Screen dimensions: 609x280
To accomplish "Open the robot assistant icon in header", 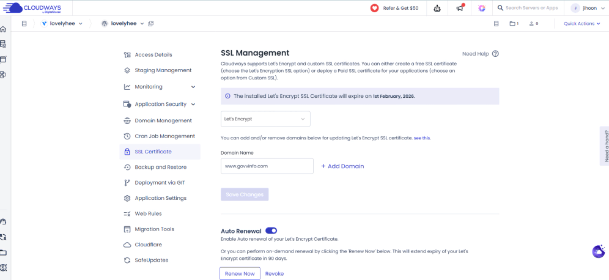I will click(437, 8).
